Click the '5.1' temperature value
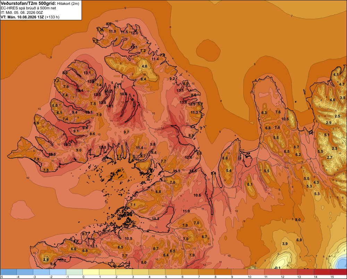 coord(327,135)
